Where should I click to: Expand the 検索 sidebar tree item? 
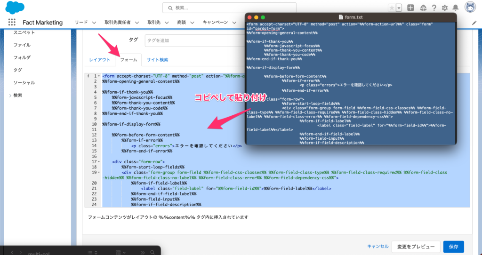pos(11,95)
